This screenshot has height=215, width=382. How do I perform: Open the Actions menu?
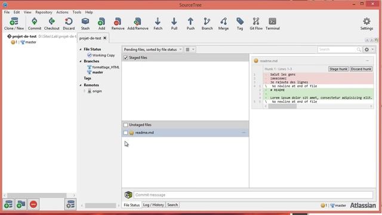[62, 12]
